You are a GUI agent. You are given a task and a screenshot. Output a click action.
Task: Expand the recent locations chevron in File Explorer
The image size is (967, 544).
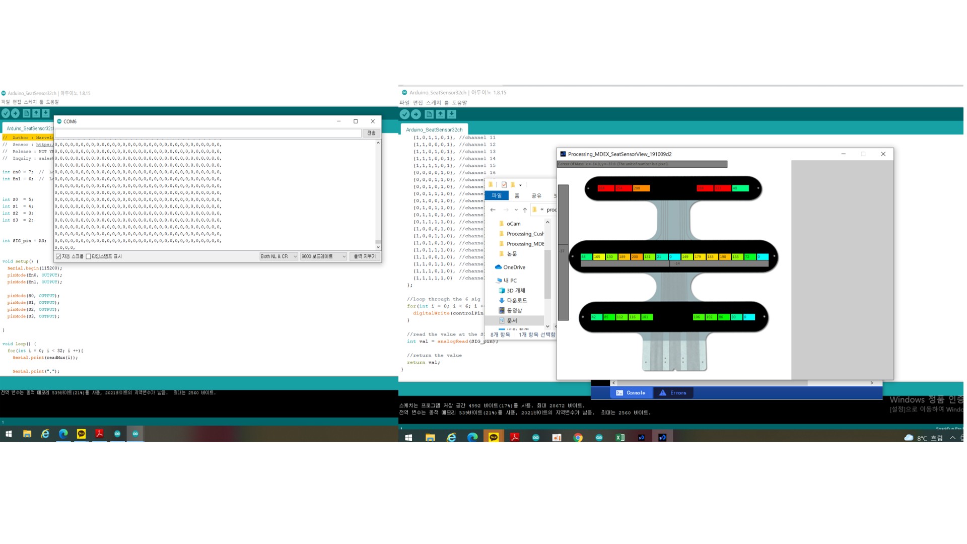[516, 210]
